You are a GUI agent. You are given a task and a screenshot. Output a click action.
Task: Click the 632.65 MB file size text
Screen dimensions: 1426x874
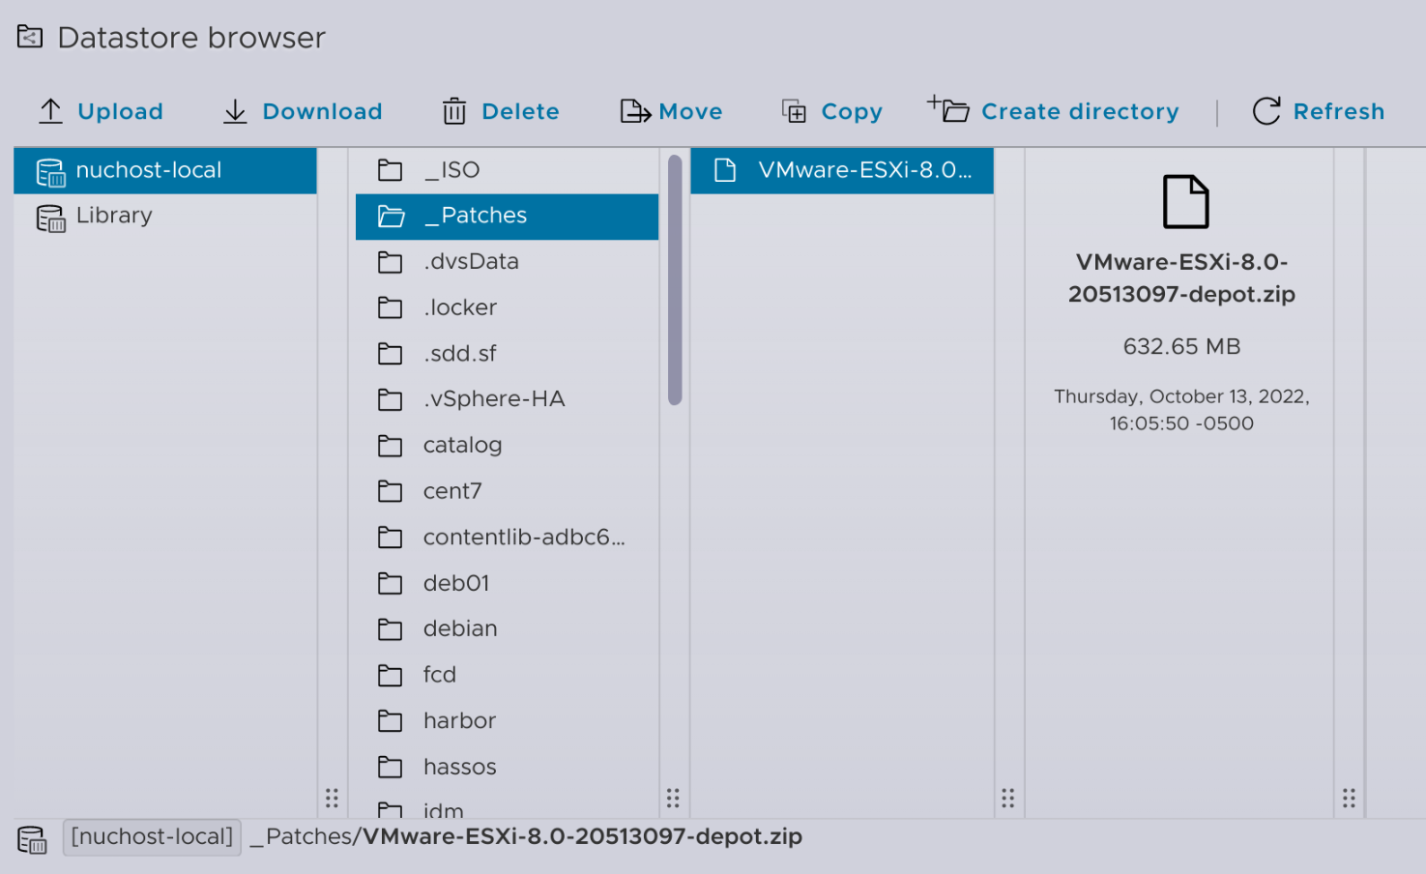point(1181,347)
